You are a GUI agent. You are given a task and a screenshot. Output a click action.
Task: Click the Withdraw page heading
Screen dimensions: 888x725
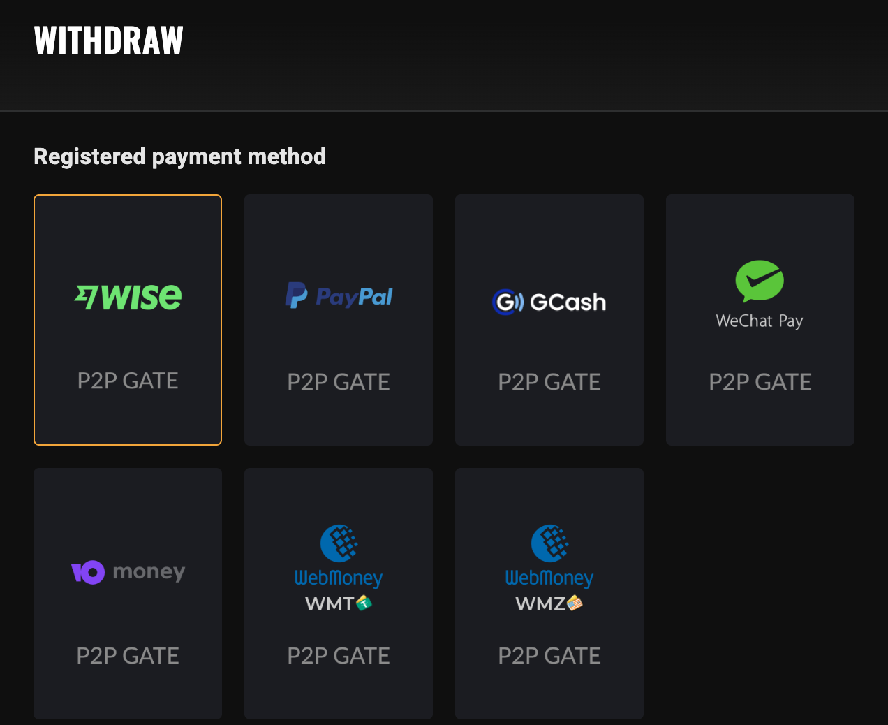click(109, 41)
